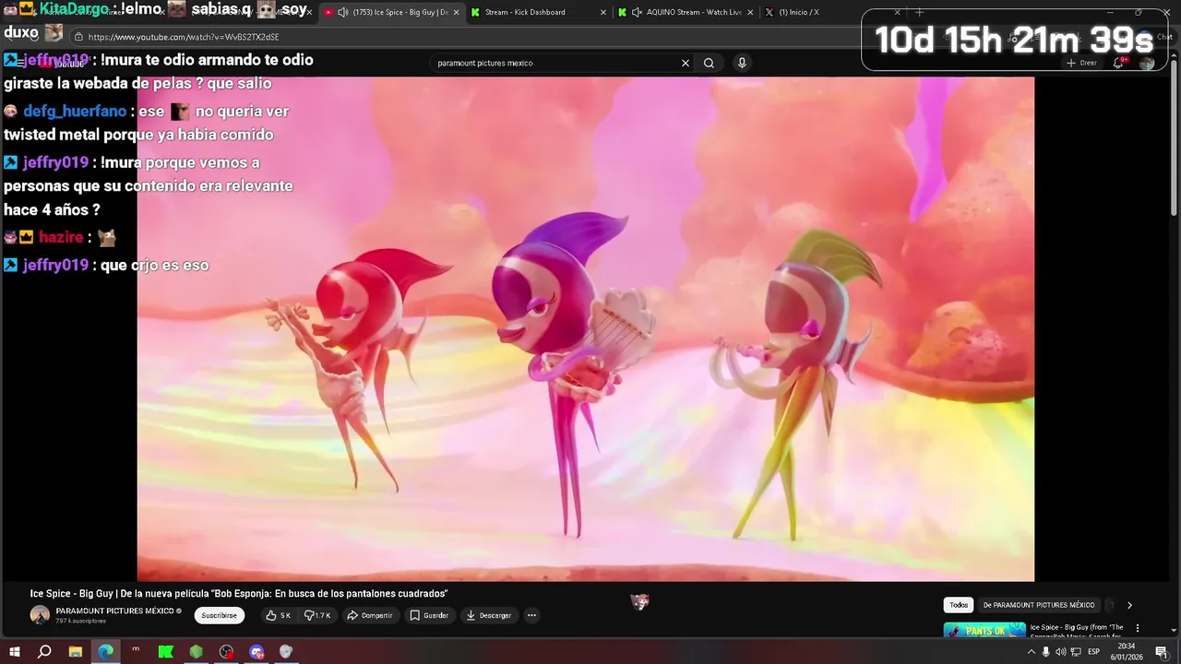Viewport: 1181px width, 664px height.
Task: Open File Explorer from the taskbar
Action: 75,652
